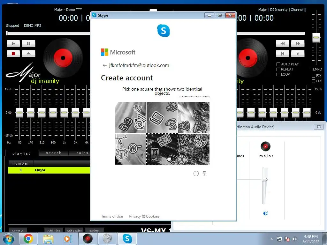The width and height of the screenshot is (327, 245).
Task: Click the 310 Hz equalizer slider handle
Action: [42, 113]
